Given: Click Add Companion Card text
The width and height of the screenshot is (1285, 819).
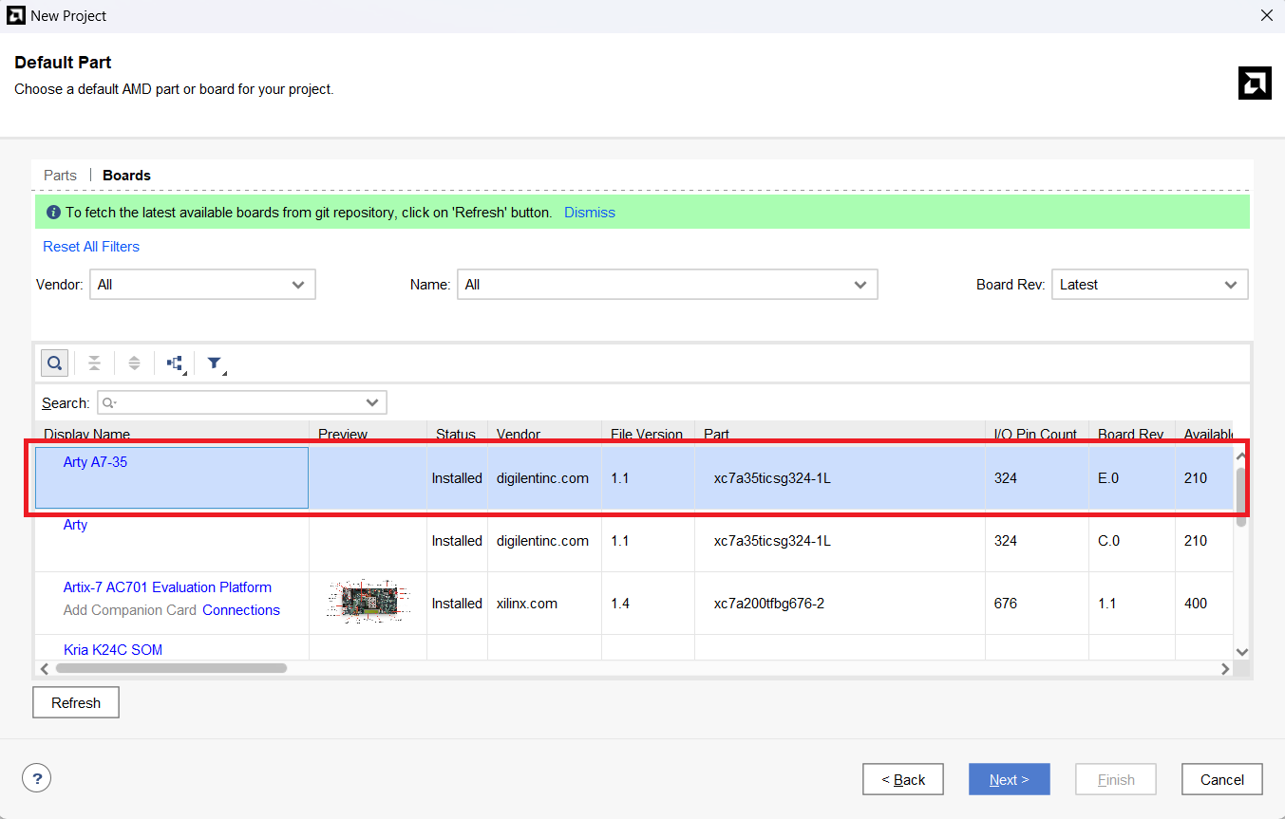Looking at the screenshot, I should (x=130, y=610).
